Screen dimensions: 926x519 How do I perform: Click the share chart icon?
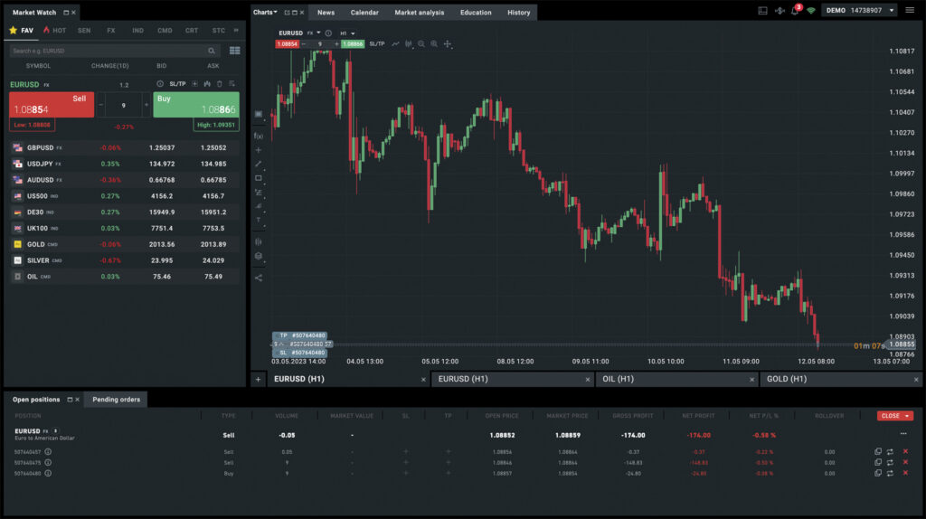(x=259, y=278)
